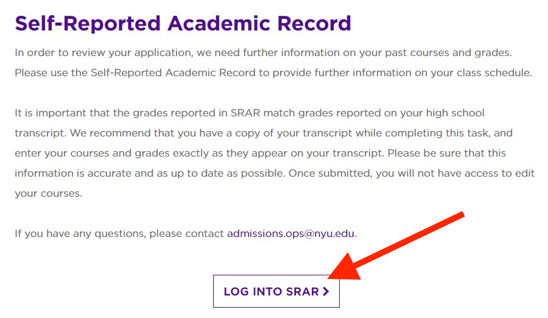The width and height of the screenshot is (548, 318).
Task: Click the red arrow annotation graphic
Action: (402, 243)
